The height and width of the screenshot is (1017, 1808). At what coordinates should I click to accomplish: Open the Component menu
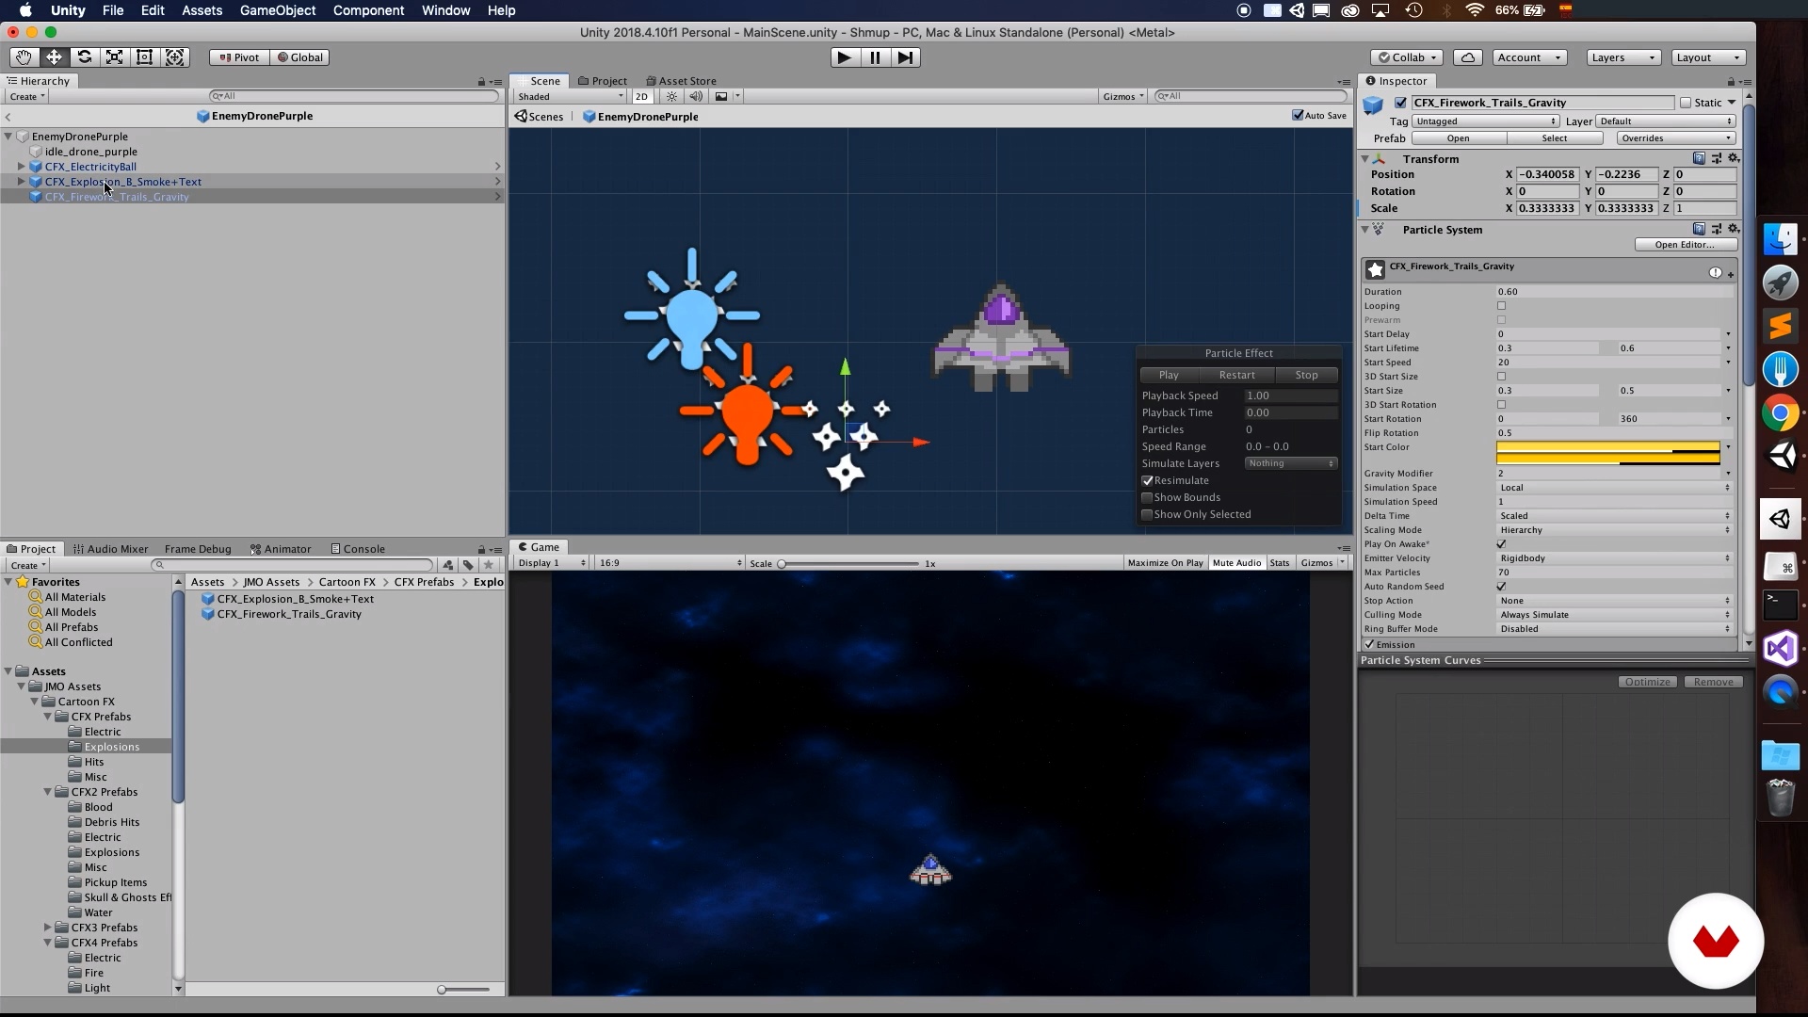tap(368, 10)
